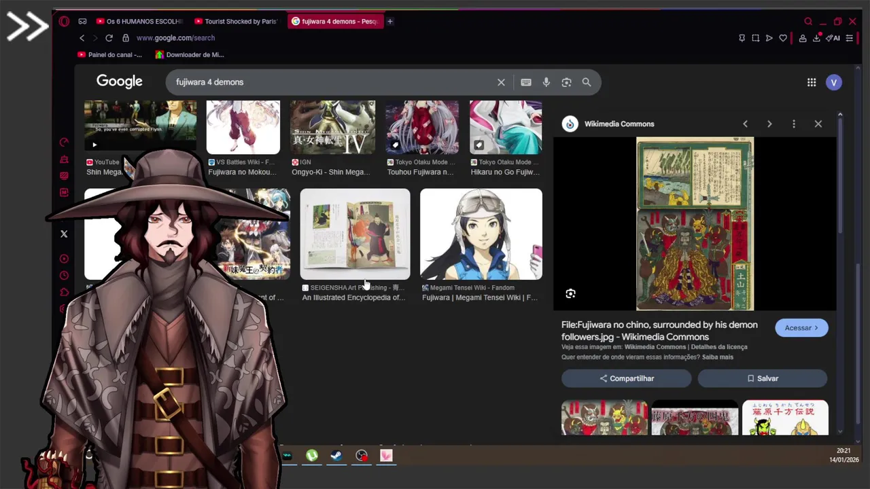
Task: Open the Saiba mais link
Action: pyautogui.click(x=718, y=357)
